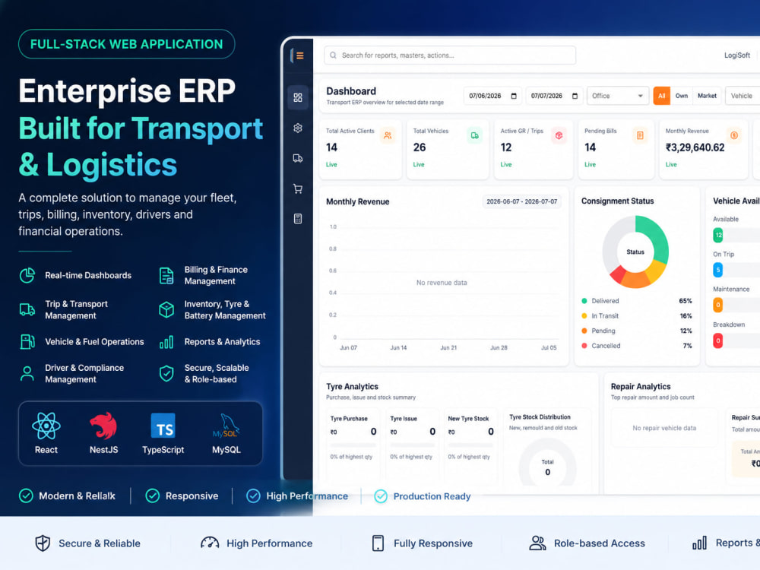This screenshot has width=760, height=570.
Task: Click the Breakdown vehicles progress bar
Action: coord(736,340)
